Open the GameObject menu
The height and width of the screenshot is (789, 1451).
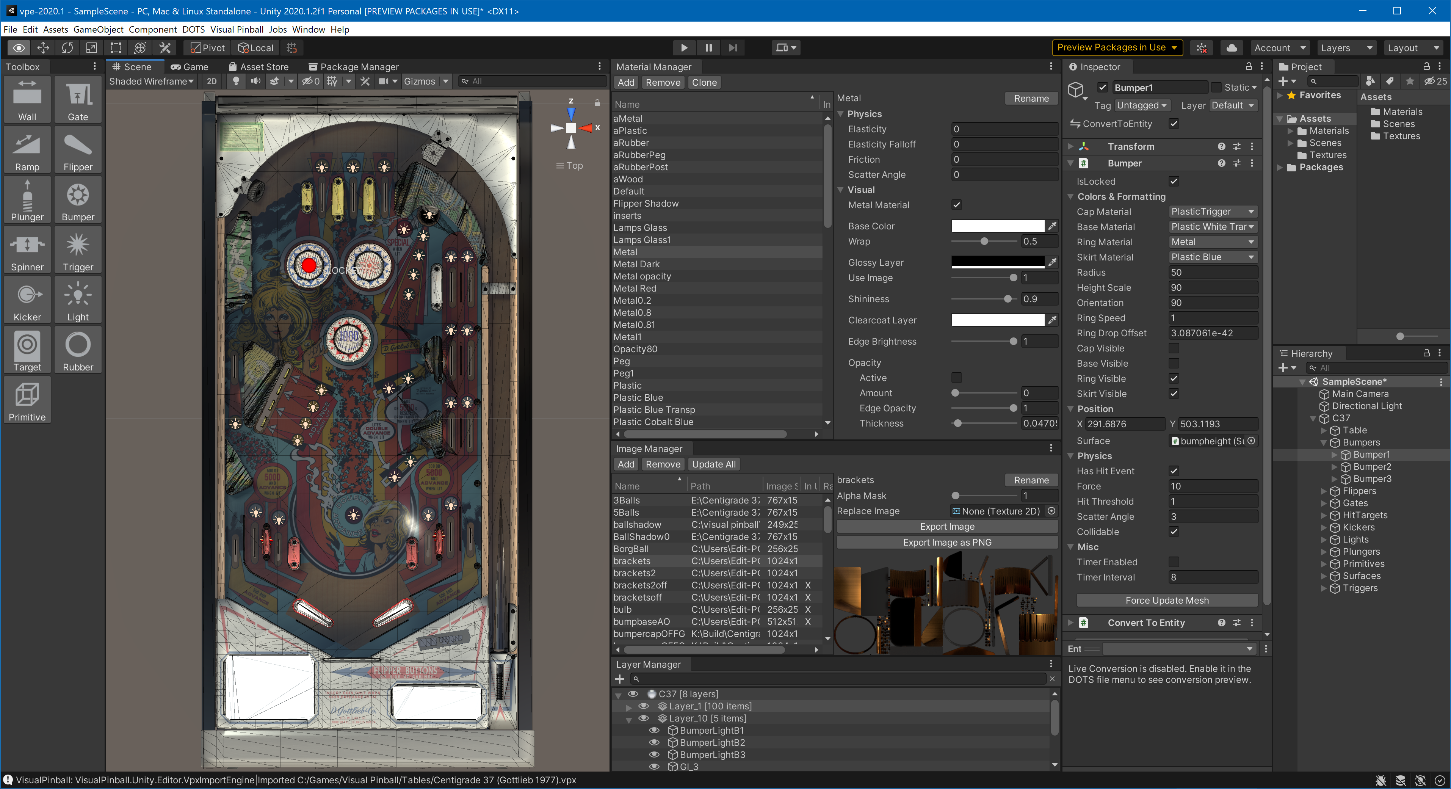point(98,29)
